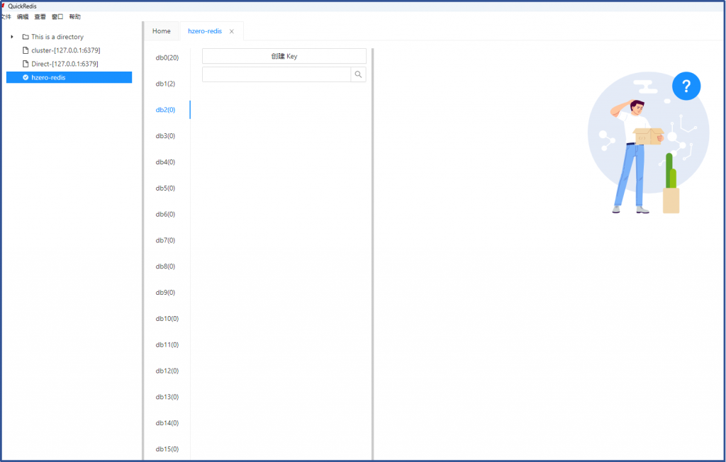Click the file icon beside Direct-[127.0.0.1:6379]

coord(26,64)
